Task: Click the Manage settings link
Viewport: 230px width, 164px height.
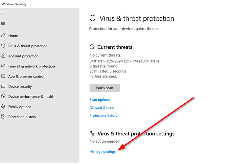Action: tap(103, 152)
